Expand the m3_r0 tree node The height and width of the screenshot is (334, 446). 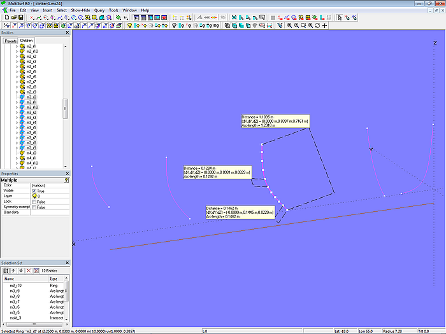17,97
